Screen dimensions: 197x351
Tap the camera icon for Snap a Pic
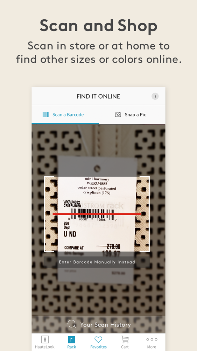118,115
